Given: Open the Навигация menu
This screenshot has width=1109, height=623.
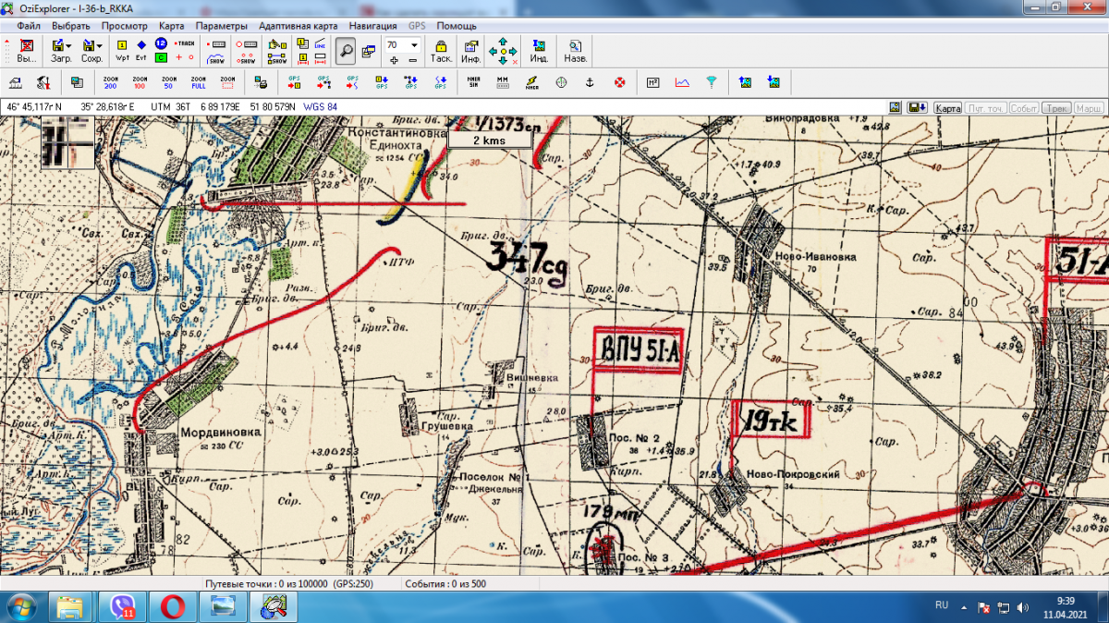Looking at the screenshot, I should click(373, 26).
